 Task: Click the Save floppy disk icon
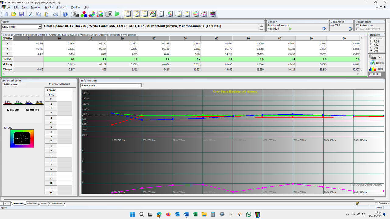point(22,14)
